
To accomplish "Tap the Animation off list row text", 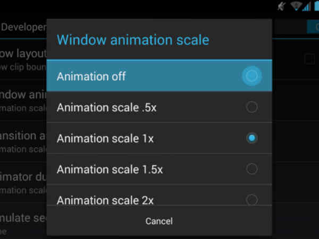I will [91, 76].
